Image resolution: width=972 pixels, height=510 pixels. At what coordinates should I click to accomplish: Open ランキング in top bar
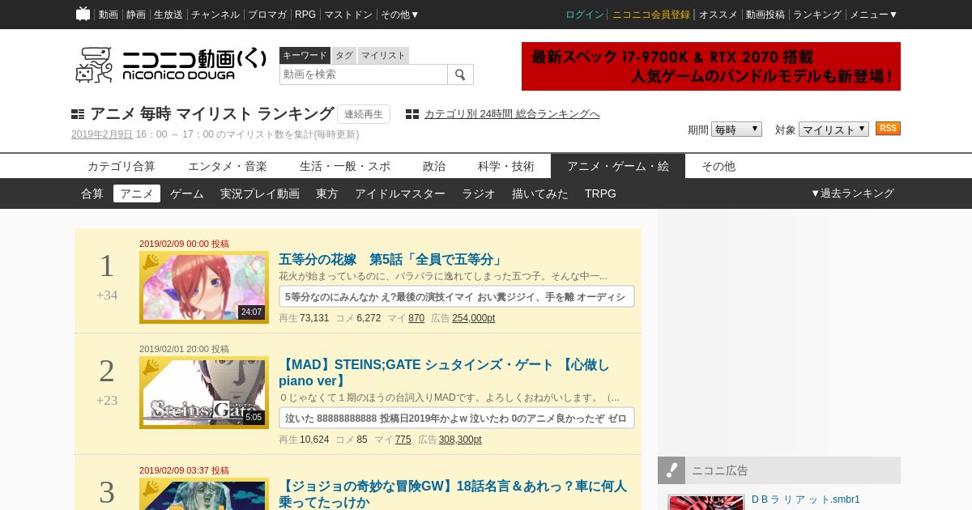point(817,15)
